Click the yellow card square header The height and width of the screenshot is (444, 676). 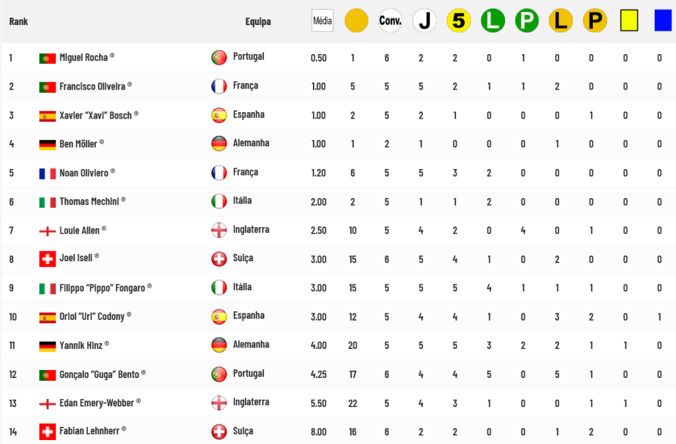pyautogui.click(x=629, y=20)
